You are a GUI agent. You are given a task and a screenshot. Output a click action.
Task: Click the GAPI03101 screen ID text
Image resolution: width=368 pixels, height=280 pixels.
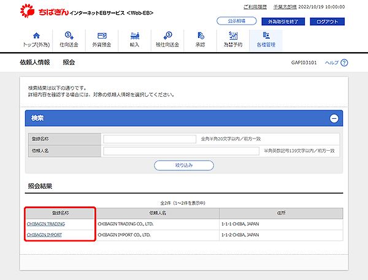(x=304, y=62)
